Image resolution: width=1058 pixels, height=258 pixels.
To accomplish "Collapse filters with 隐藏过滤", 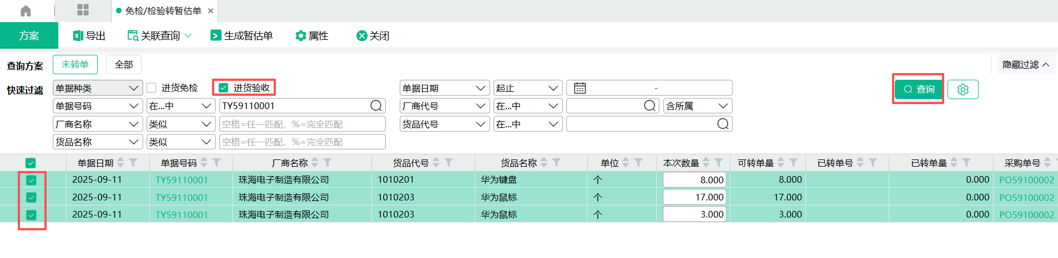I will click(x=1025, y=65).
